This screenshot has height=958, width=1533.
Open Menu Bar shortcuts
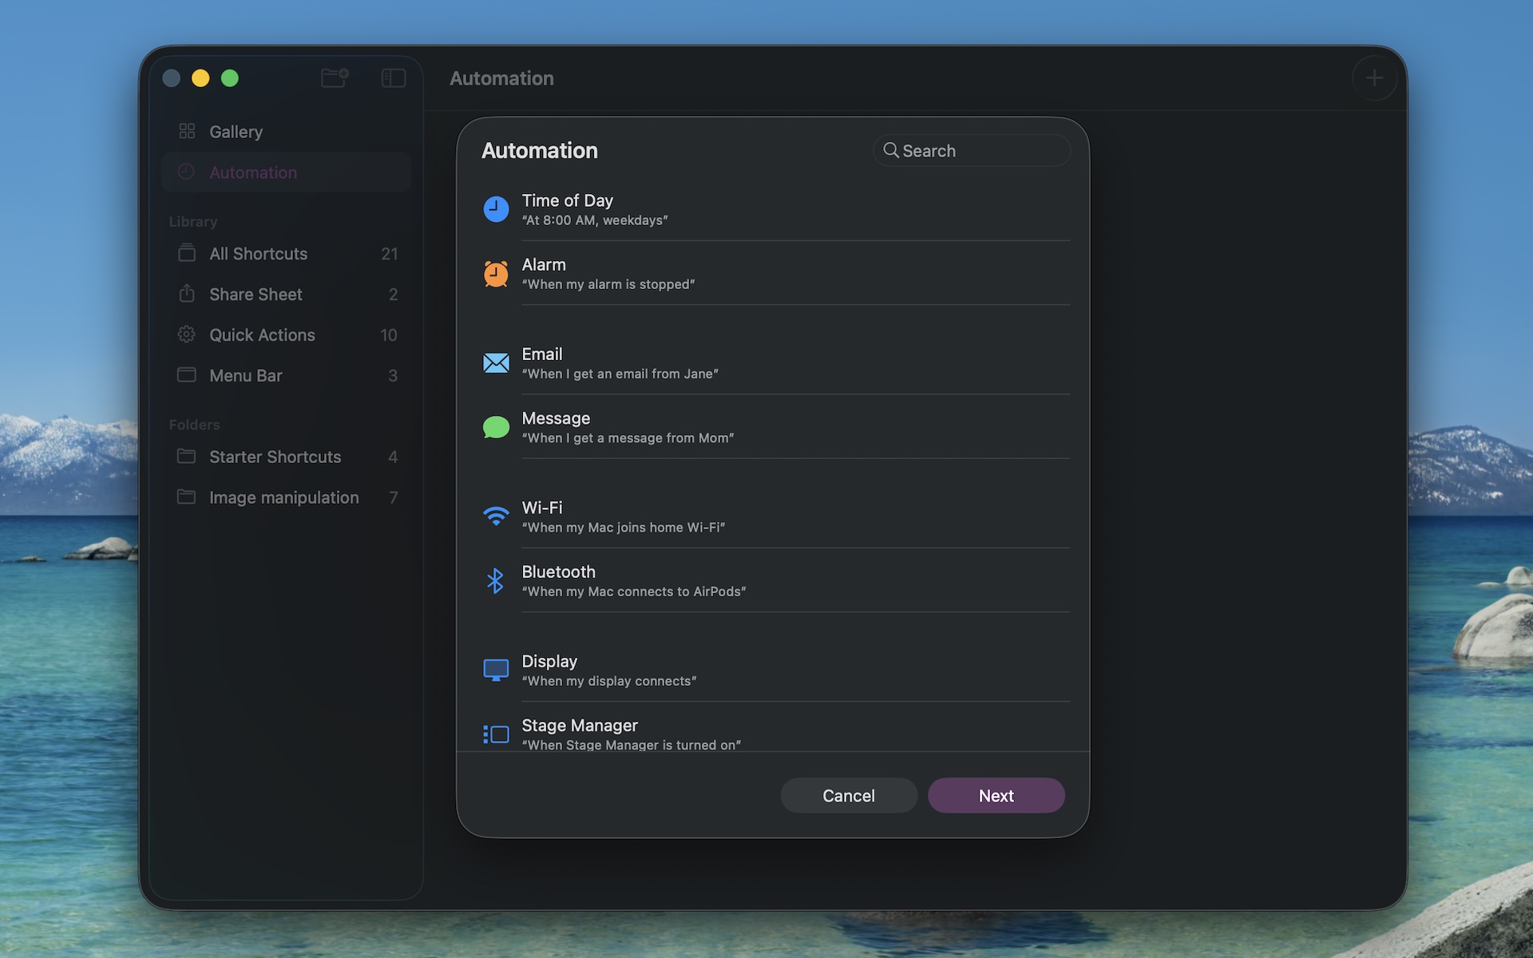tap(286, 376)
